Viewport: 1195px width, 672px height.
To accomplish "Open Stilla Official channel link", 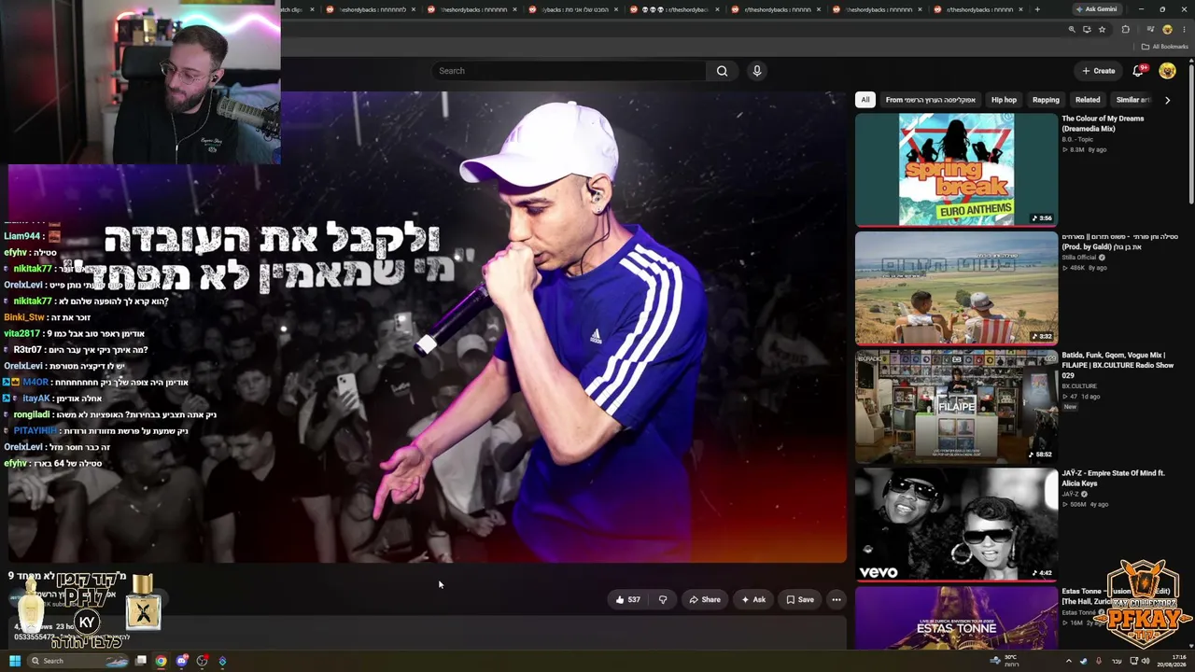I will click(1080, 258).
